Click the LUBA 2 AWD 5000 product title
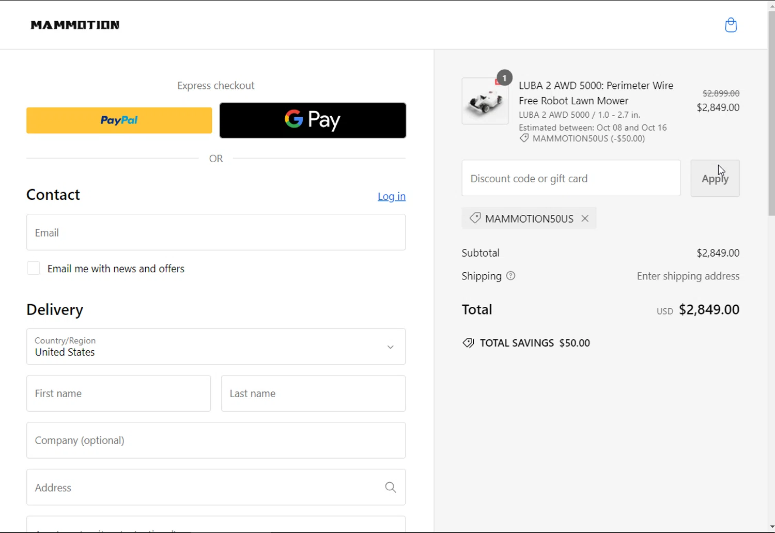 coord(596,93)
